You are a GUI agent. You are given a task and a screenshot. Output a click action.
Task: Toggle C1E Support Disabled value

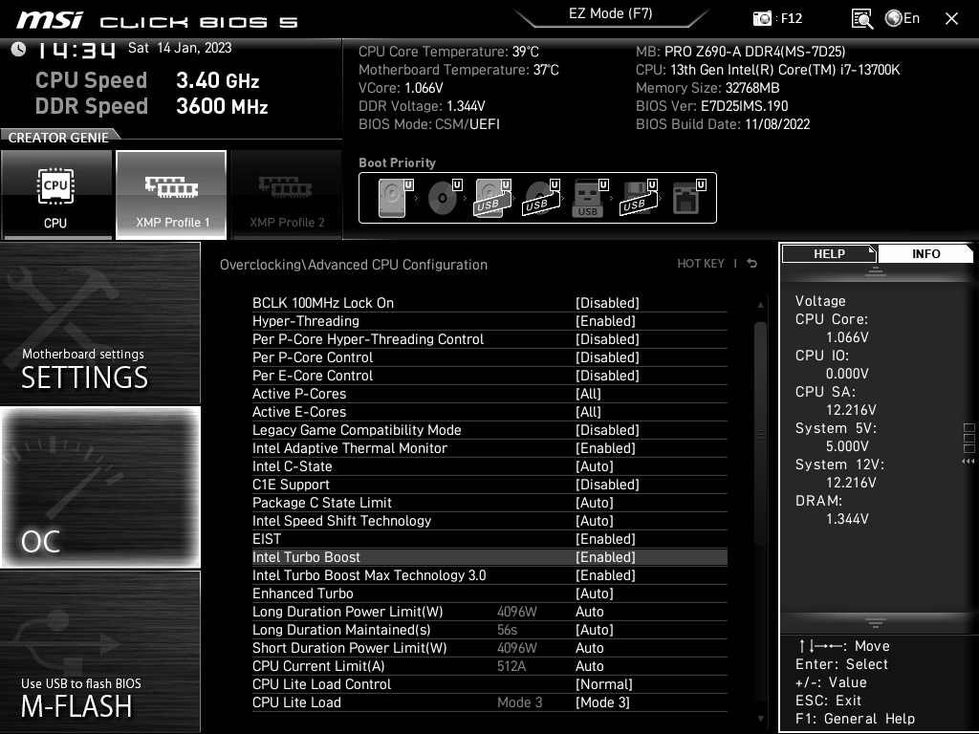(607, 485)
